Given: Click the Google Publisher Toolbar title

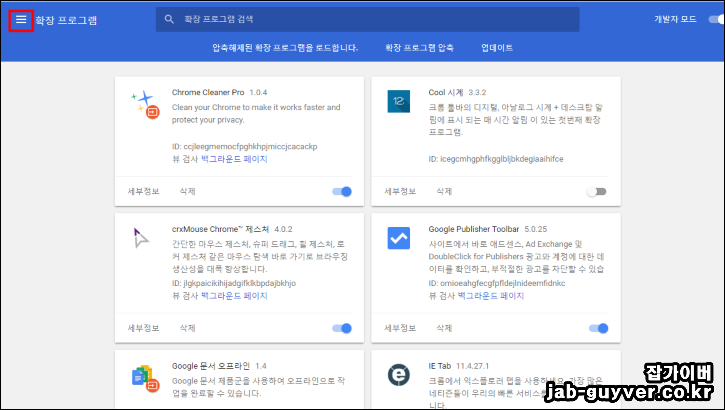Looking at the screenshot, I should 474,229.
